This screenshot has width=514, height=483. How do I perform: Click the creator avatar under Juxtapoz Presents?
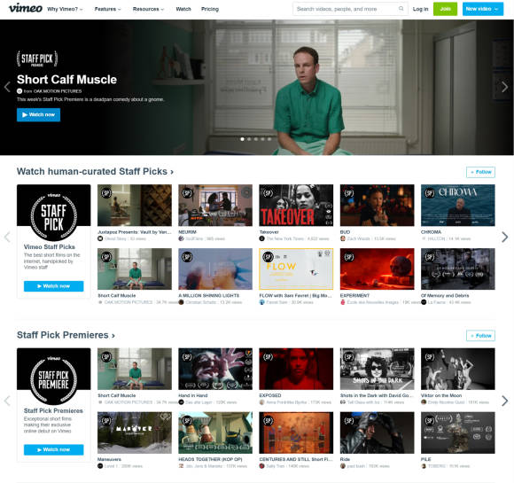(x=100, y=238)
